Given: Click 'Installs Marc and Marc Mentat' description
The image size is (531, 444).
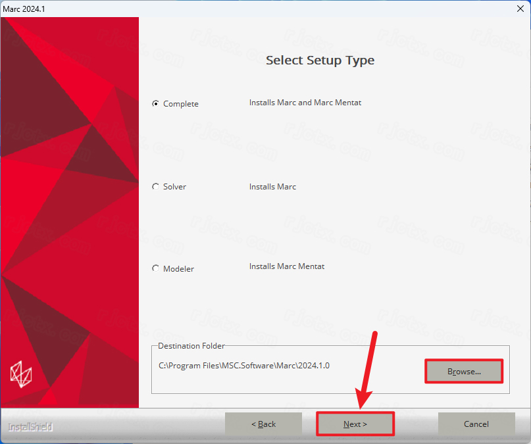Looking at the screenshot, I should coord(305,103).
